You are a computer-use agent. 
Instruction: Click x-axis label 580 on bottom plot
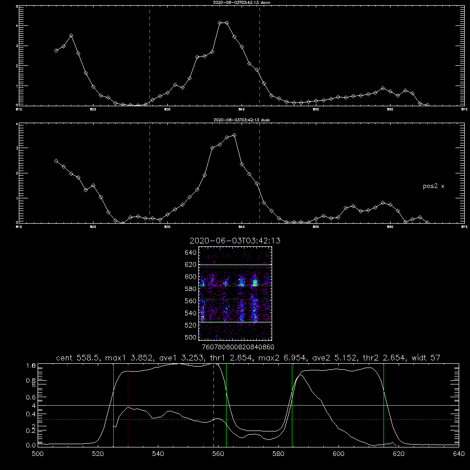coord(278,454)
